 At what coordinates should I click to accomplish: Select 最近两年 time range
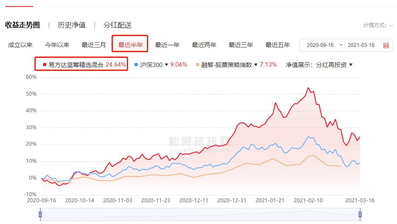coord(204,45)
